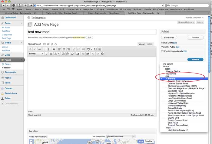This screenshot has height=144, width=212.
Task: Align text right in the editor
Action: pyautogui.click(x=68, y=49)
